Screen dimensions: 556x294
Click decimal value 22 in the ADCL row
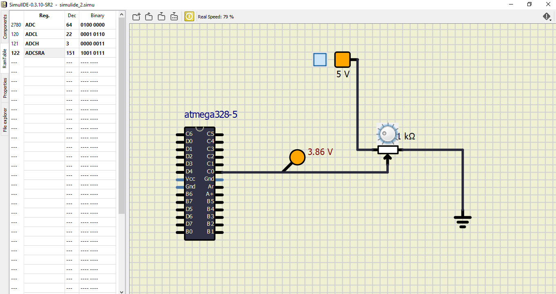coord(72,34)
